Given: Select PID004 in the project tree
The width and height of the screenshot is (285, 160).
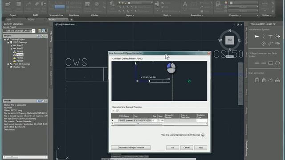Looking at the screenshot, I should [20, 61].
